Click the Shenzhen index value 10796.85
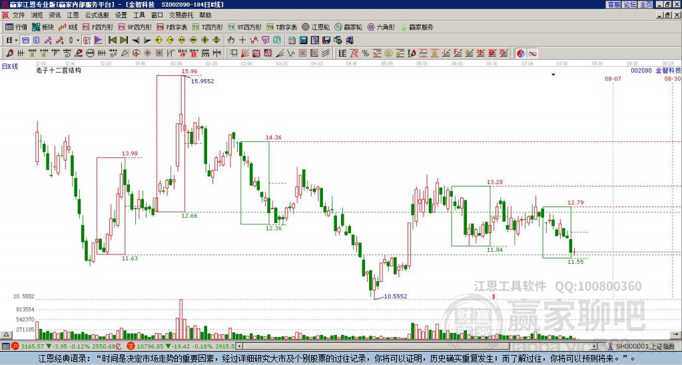Screen dimensions: 682x365 [x=149, y=347]
